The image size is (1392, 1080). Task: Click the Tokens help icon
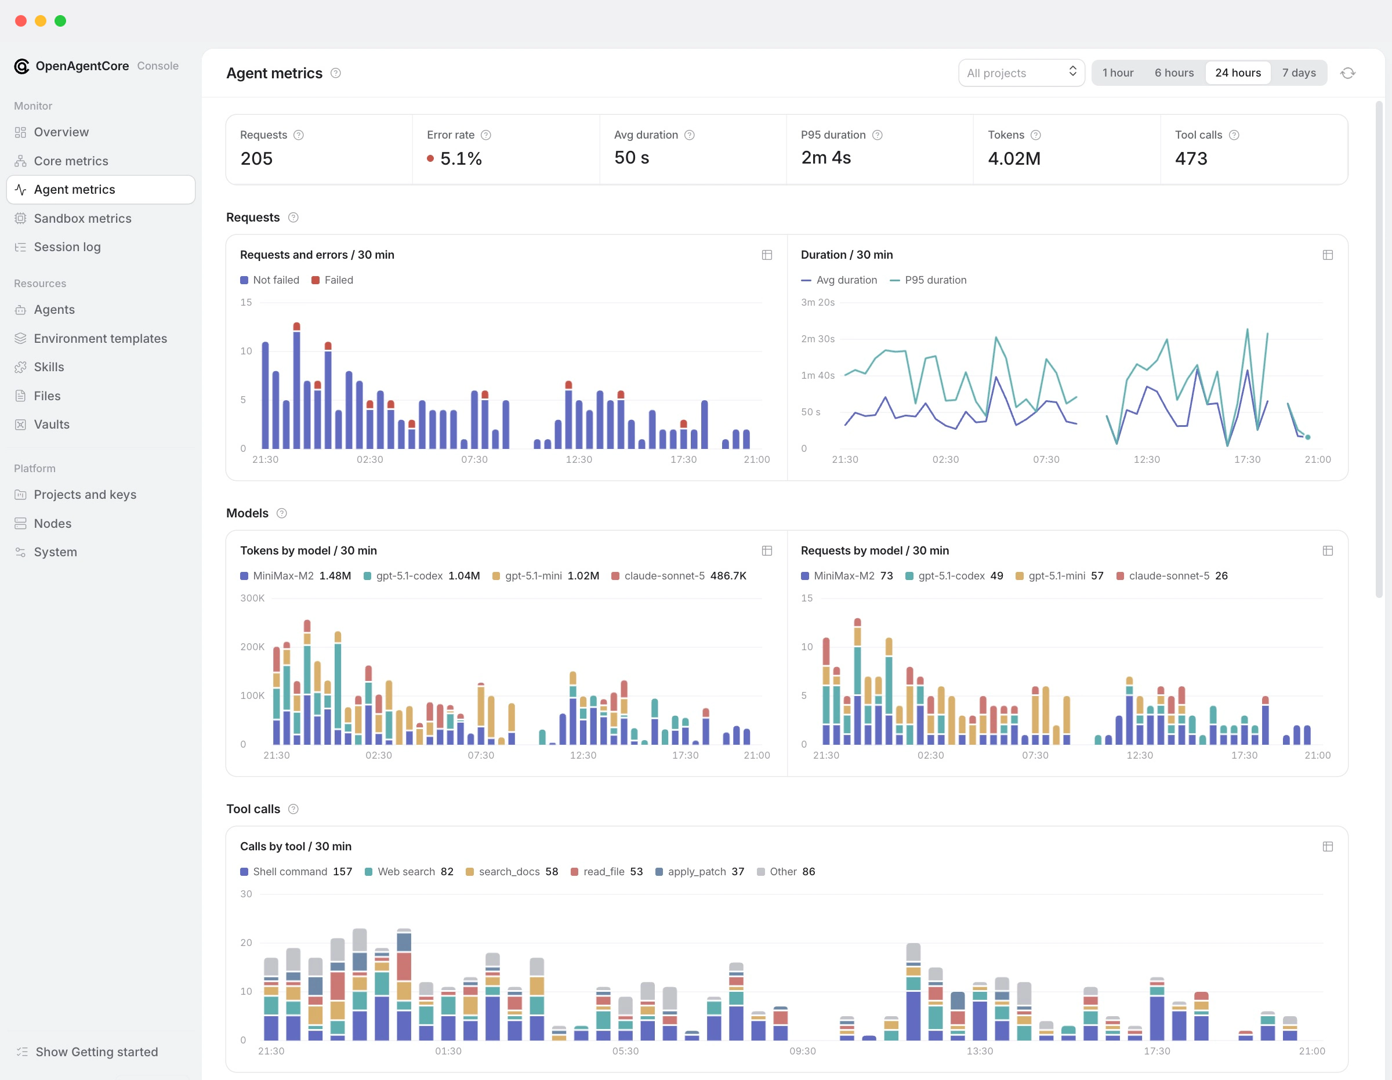point(1036,135)
